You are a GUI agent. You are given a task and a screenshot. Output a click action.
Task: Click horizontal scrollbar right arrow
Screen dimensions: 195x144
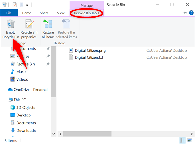click(192, 134)
